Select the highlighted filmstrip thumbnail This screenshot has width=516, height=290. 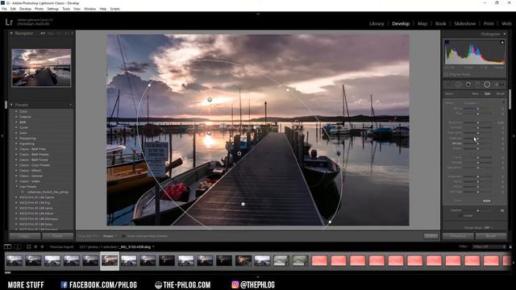tap(110, 261)
